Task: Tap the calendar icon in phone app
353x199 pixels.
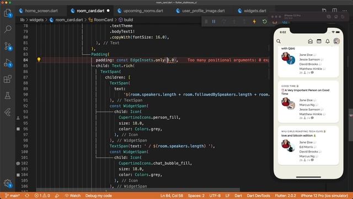Action: pos(319,41)
